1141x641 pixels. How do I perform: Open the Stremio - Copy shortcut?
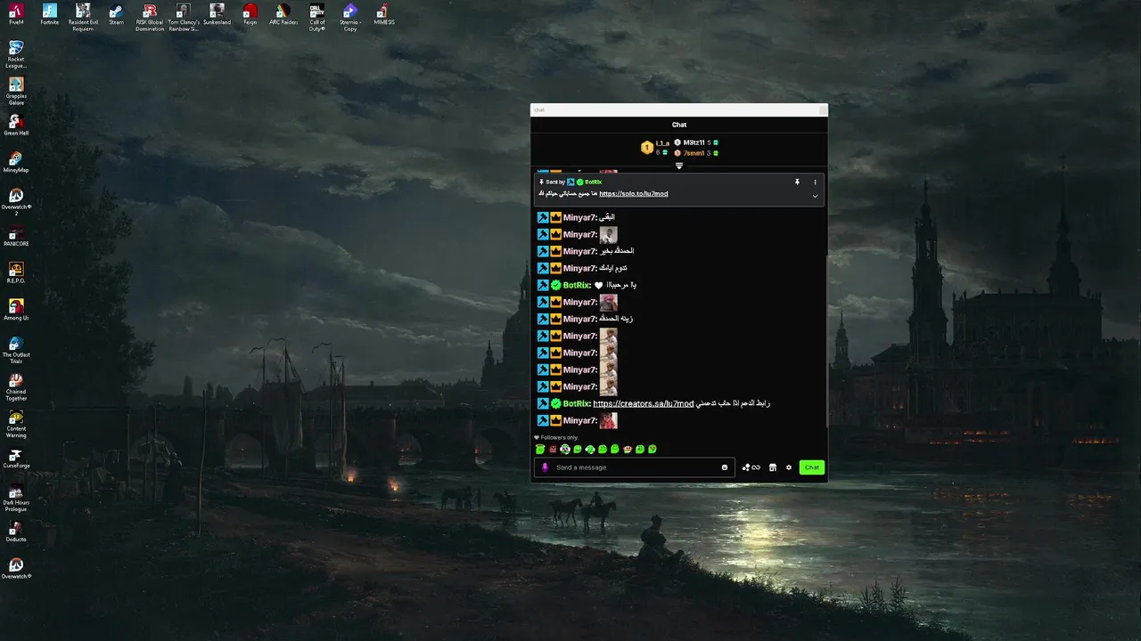click(350, 17)
